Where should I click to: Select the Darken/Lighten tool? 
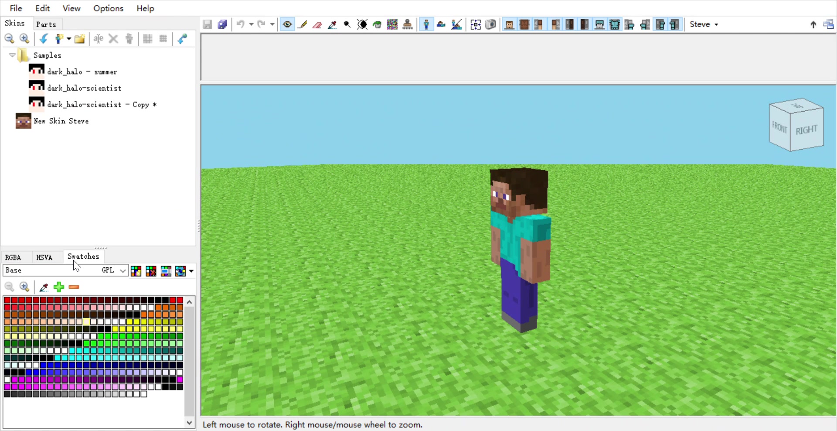pyautogui.click(x=362, y=24)
